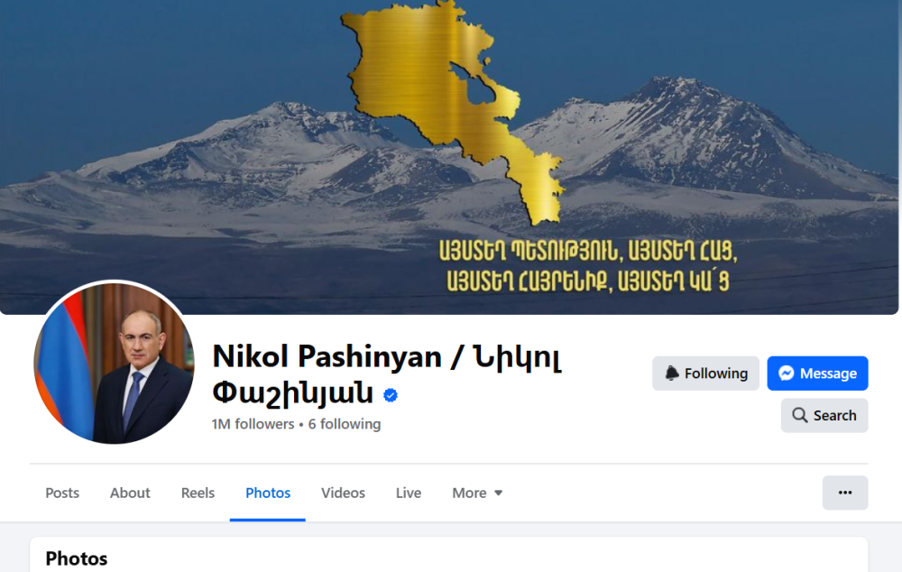Viewport: 902px width, 572px height.
Task: Open the 6 following link
Action: coord(344,424)
